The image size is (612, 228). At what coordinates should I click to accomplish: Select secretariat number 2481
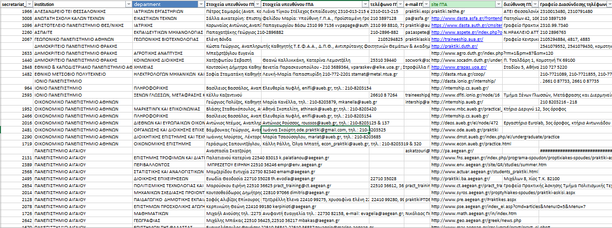17,129
